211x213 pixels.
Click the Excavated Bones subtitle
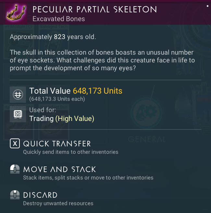59,19
